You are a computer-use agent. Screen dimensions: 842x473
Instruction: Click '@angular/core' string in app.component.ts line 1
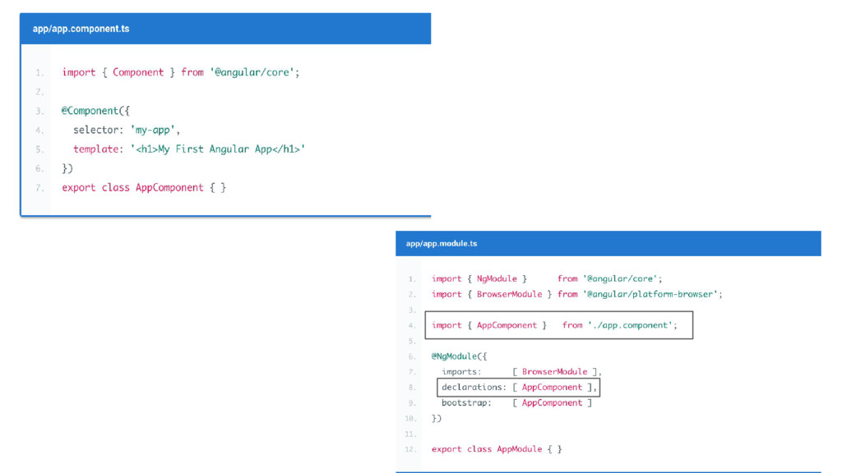[x=252, y=72]
